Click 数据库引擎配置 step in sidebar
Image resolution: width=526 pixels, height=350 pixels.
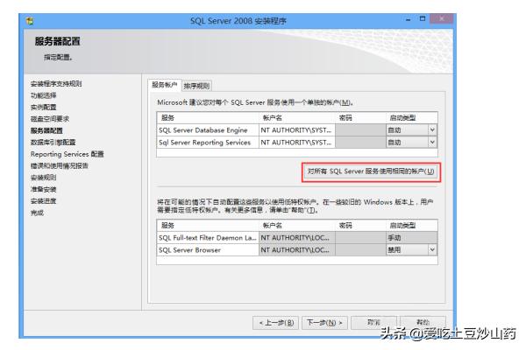(x=53, y=143)
